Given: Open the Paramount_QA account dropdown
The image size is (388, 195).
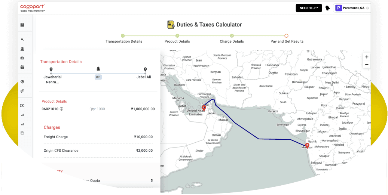Looking at the screenshot, I should click(352, 8).
